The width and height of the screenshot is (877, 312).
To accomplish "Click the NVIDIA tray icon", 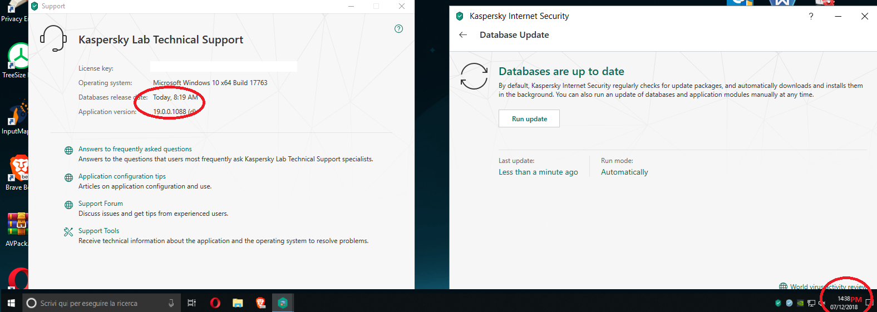I will click(x=800, y=303).
